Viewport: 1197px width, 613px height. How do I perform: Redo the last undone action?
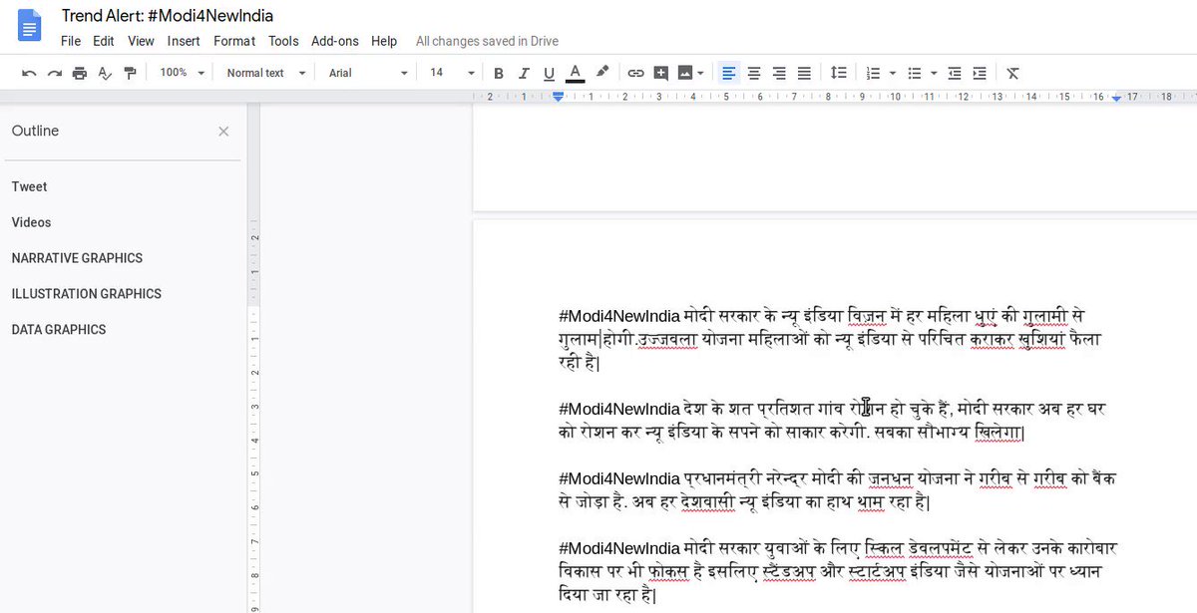click(54, 73)
